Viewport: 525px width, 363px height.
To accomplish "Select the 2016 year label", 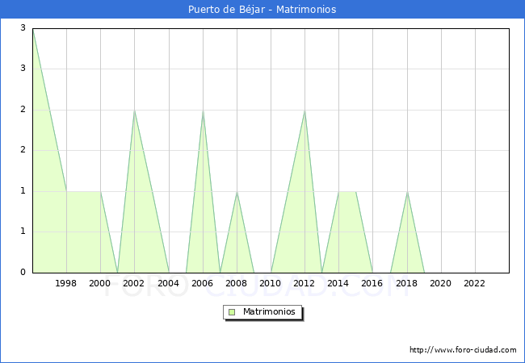I will [372, 283].
